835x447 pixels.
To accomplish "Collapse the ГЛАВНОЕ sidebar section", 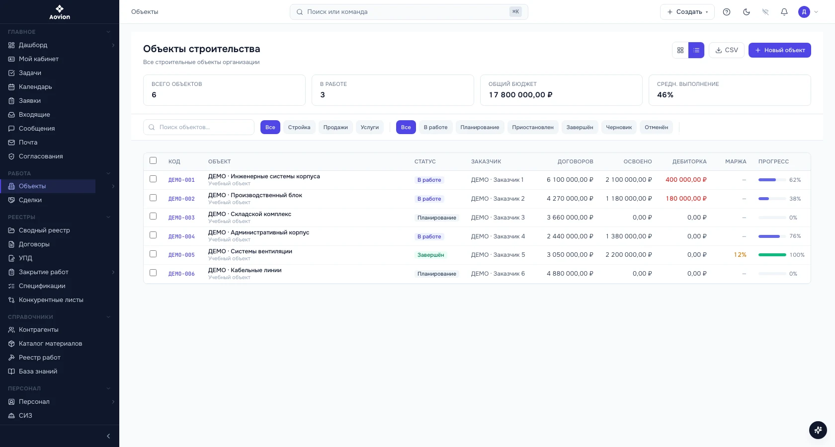I will (x=108, y=32).
